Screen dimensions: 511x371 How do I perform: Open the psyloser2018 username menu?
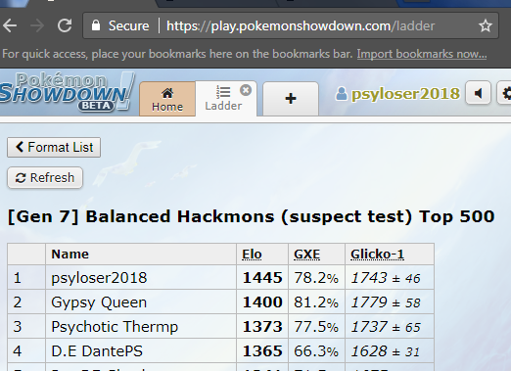[x=397, y=94]
